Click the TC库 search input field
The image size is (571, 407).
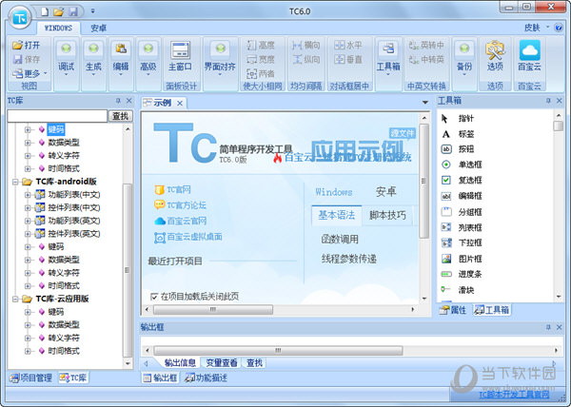point(57,116)
